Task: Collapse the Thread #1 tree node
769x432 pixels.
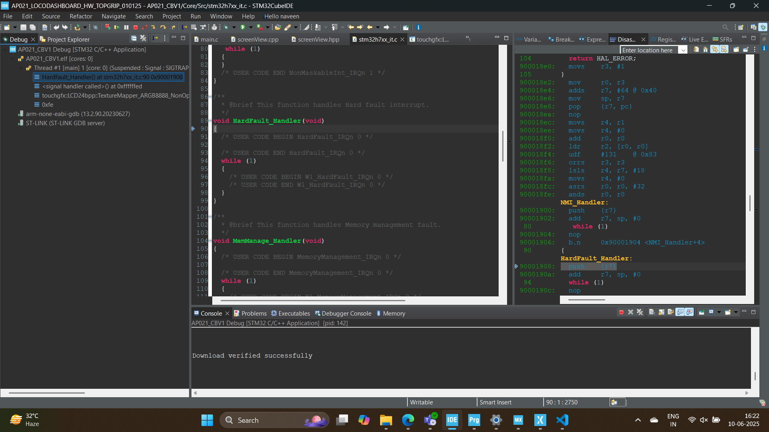Action: click(x=21, y=68)
